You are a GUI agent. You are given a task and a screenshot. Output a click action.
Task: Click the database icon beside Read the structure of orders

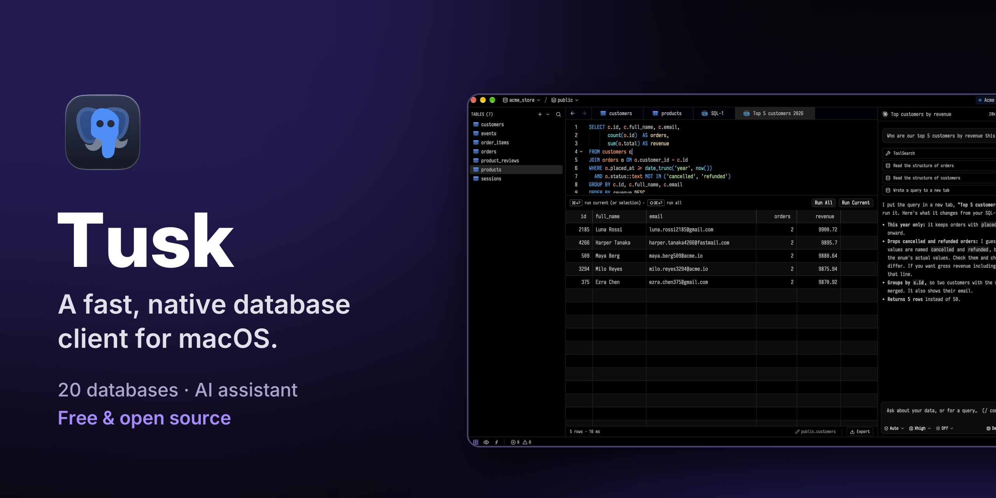point(888,166)
